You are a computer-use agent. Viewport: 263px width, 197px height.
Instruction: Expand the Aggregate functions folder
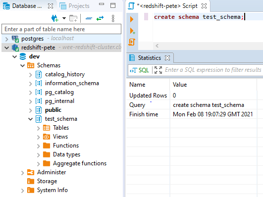[x=39, y=164]
